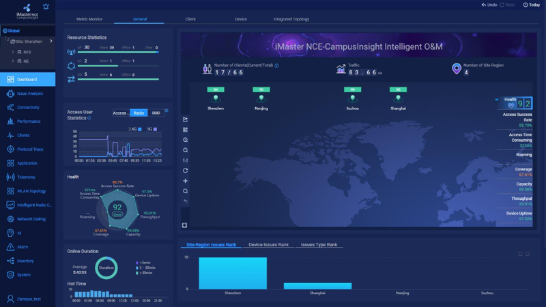Viewport: 546px width, 307px height.
Task: Reset map to 1:1 scale
Action: 185,160
